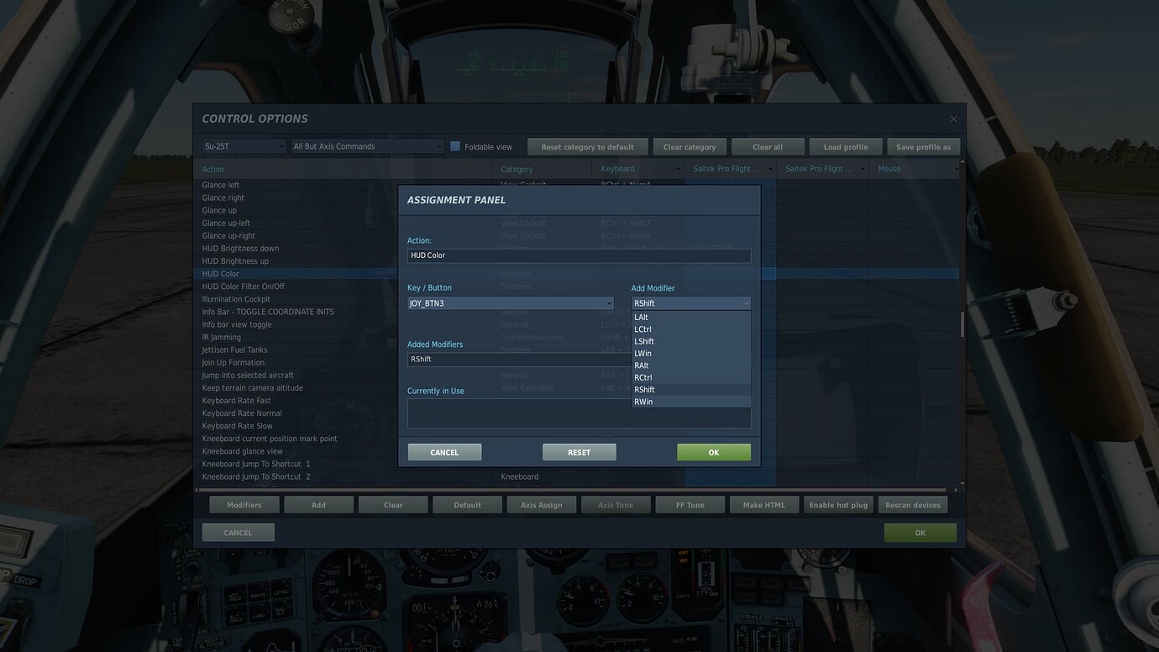Click Enable hot plug
1159x652 pixels.
click(837, 504)
